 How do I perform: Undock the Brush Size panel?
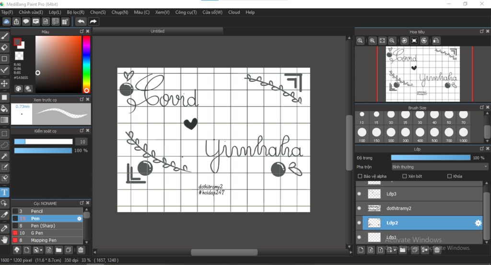pos(481,107)
